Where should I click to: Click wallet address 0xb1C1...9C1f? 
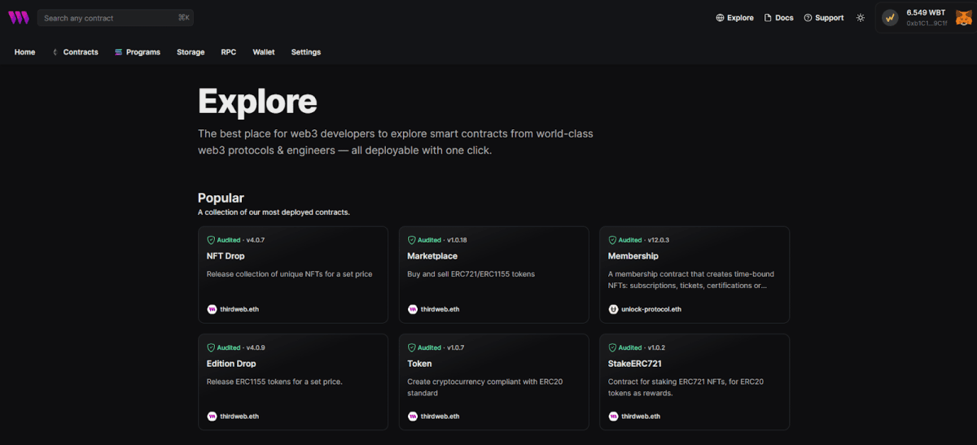pos(927,23)
